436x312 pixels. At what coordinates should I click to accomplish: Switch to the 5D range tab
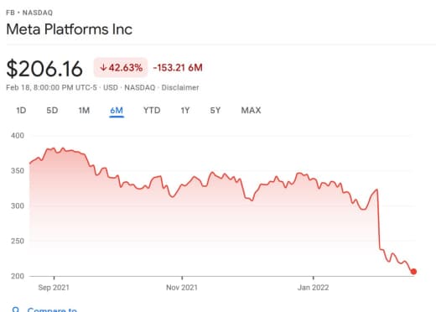point(52,111)
